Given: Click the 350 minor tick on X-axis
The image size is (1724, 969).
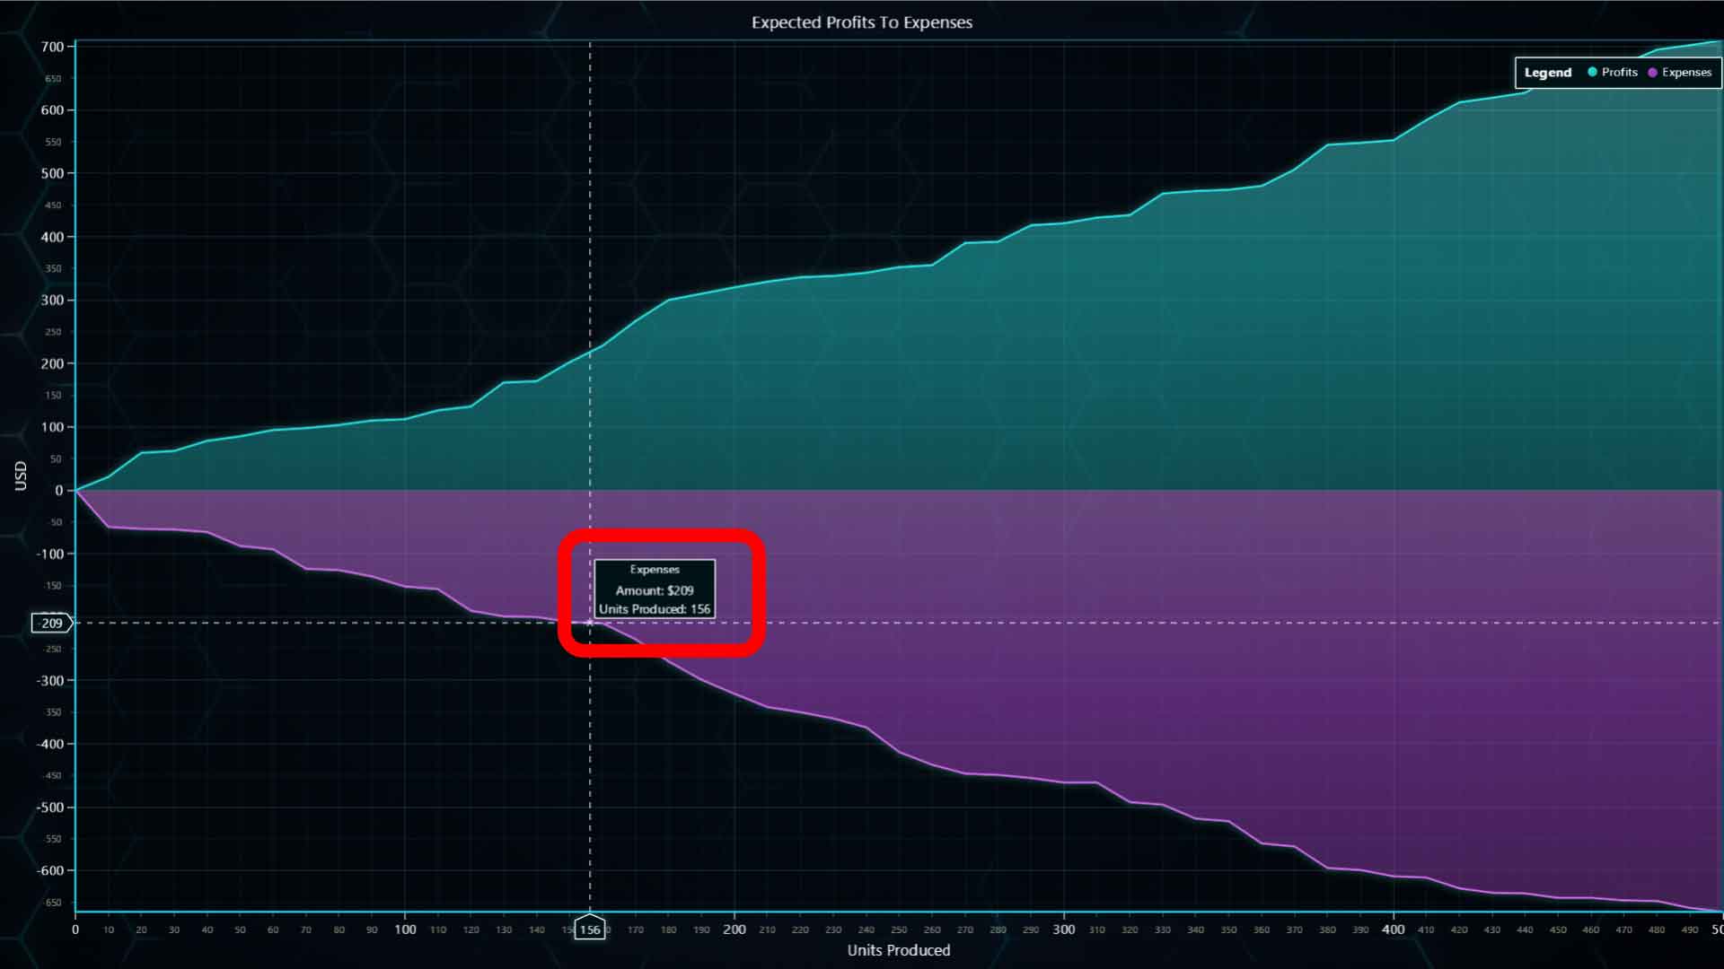Looking at the screenshot, I should tap(1228, 930).
